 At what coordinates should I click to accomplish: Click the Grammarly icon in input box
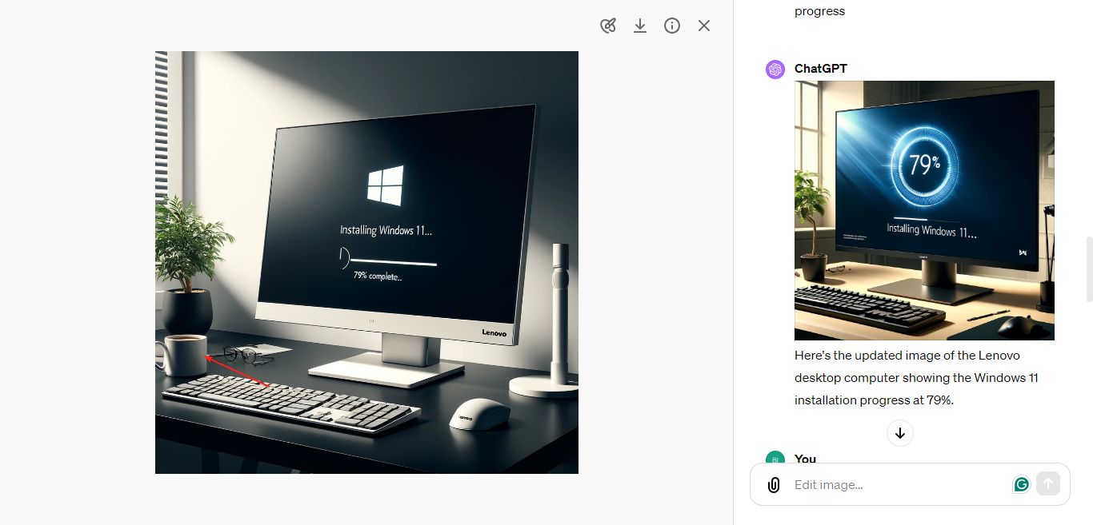point(1022,484)
